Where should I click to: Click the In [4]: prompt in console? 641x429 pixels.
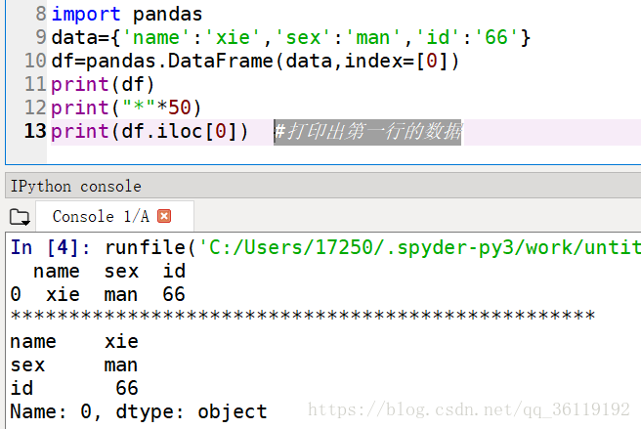point(51,248)
